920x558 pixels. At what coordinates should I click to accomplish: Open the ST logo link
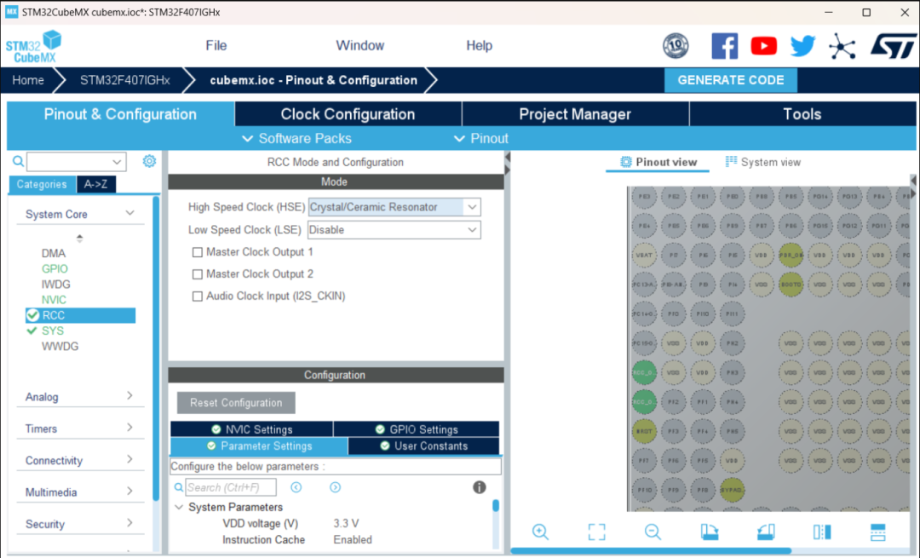[x=893, y=46]
